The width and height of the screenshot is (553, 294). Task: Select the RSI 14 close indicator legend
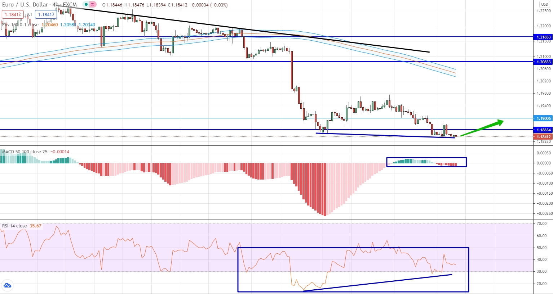[x=14, y=226]
